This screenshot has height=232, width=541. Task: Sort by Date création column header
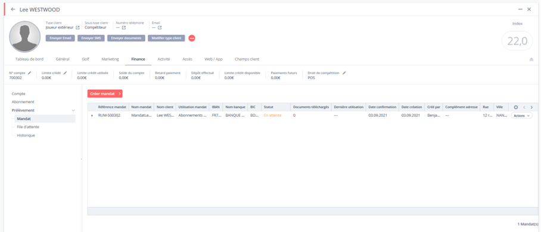[x=412, y=107]
